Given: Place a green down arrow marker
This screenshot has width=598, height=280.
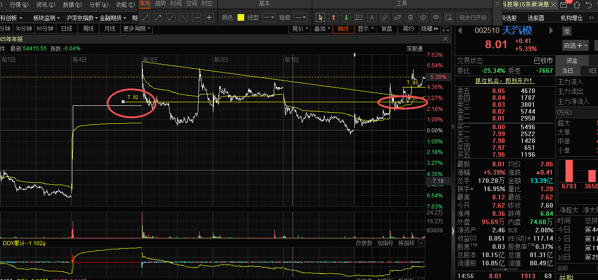Looking at the screenshot, I should [346, 18].
